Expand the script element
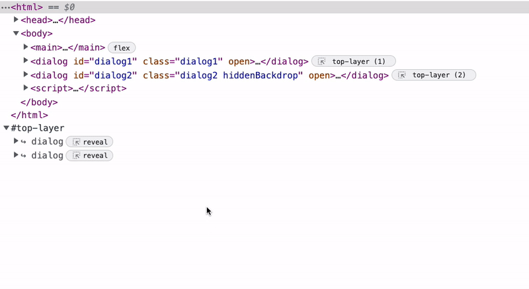This screenshot has height=289, width=529. (26, 88)
